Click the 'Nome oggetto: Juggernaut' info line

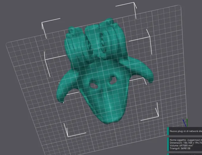(186, 140)
